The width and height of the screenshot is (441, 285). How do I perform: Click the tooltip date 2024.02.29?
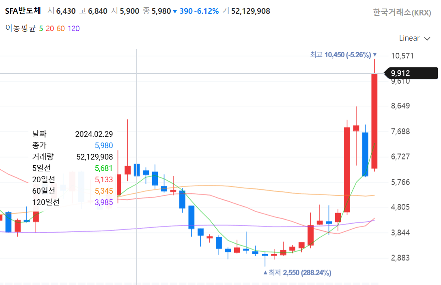tap(94, 134)
